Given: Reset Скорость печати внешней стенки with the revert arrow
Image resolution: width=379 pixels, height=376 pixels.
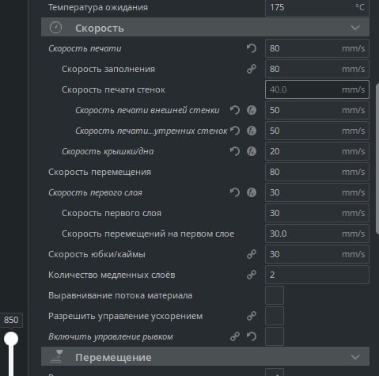Looking at the screenshot, I should coord(235,110).
